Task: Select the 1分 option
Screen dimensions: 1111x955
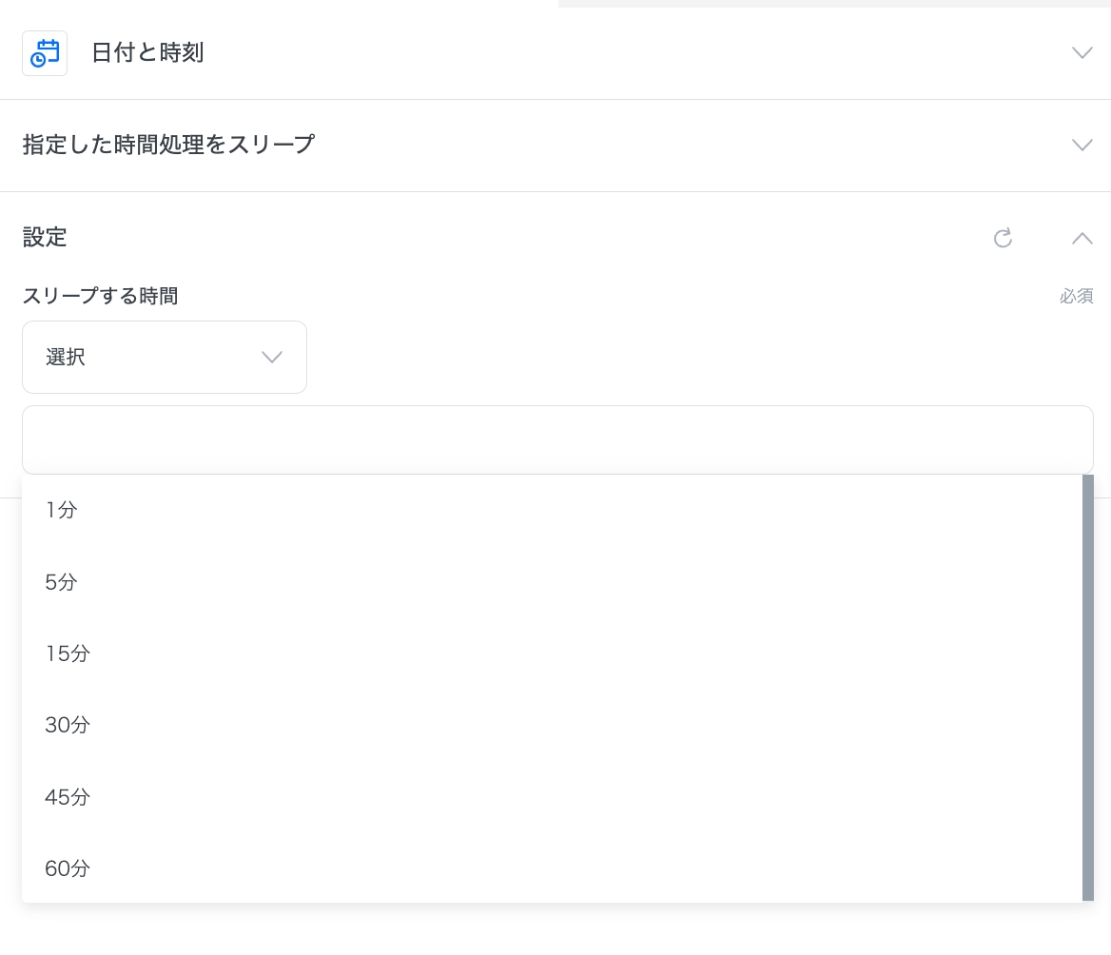Action: coord(61,511)
